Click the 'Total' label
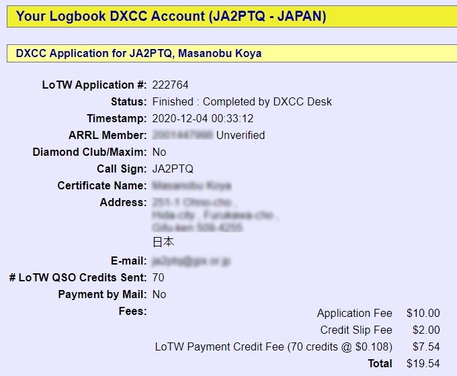 (380, 363)
